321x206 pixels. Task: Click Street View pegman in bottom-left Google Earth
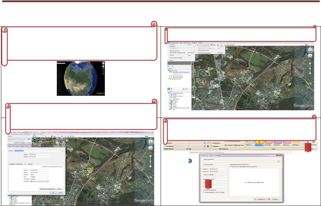tap(151, 153)
